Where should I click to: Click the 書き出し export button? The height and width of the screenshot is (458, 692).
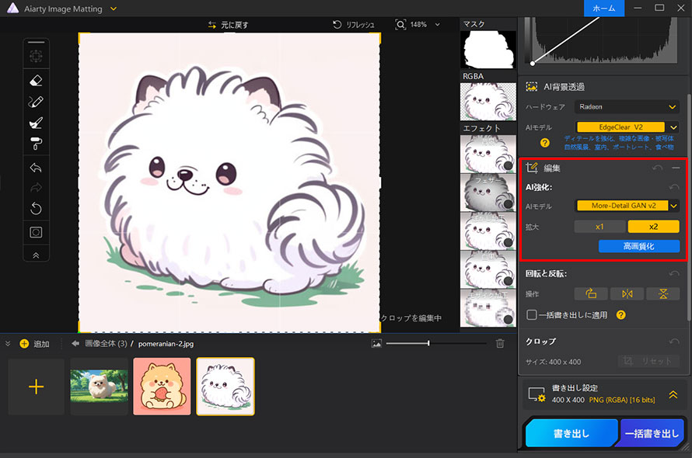(571, 433)
